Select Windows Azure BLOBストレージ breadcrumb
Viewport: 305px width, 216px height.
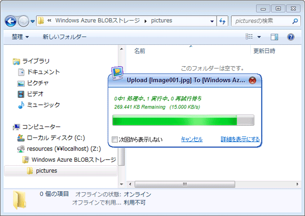tap(98, 21)
